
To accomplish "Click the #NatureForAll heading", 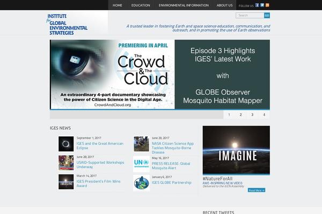I will point(217,179).
